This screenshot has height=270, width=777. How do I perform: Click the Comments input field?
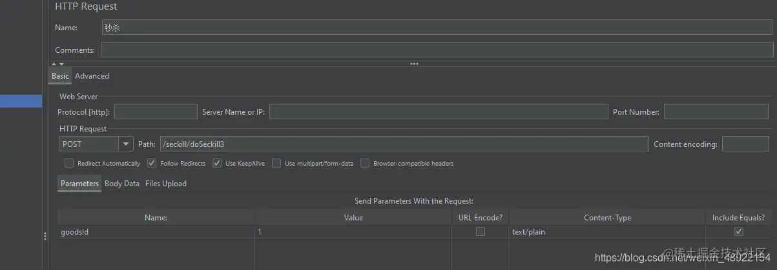(x=437, y=50)
